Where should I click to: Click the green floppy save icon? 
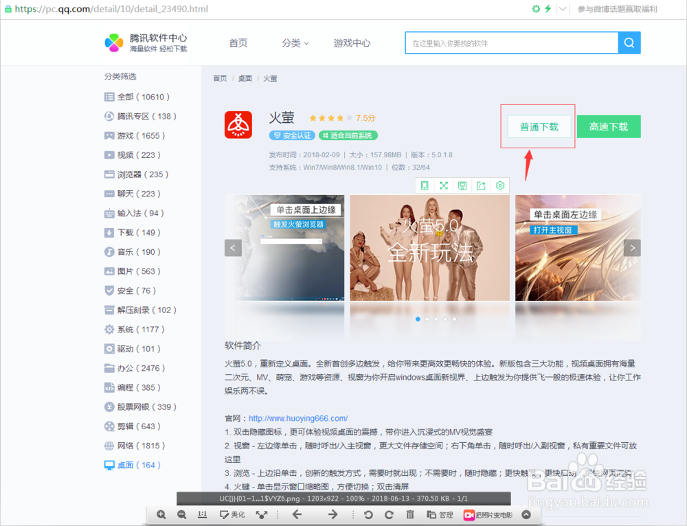point(462,185)
